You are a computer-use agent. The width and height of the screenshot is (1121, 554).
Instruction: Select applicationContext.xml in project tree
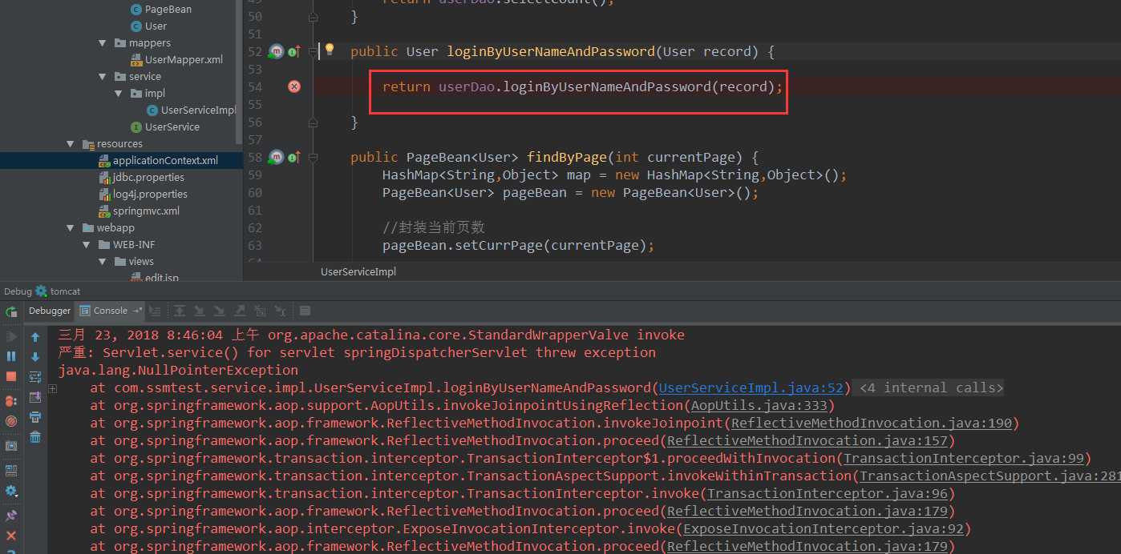coord(120,160)
